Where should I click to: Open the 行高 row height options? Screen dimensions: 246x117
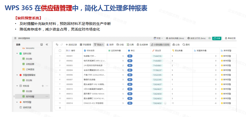click(x=130, y=45)
